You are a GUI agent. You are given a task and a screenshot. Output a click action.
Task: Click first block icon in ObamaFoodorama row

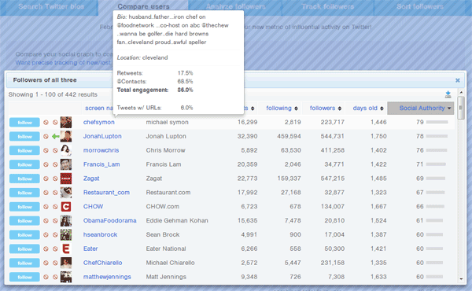click(x=46, y=221)
